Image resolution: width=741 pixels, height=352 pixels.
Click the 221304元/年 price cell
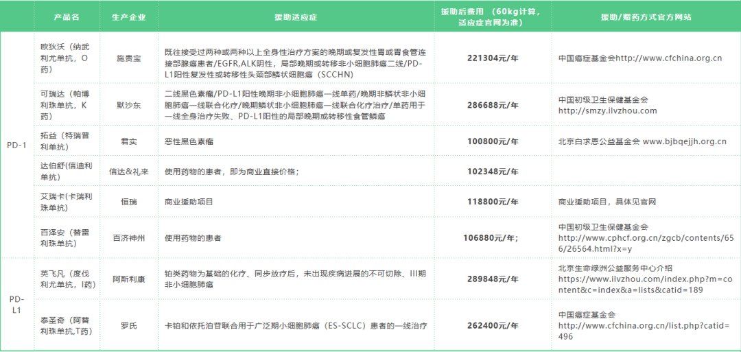tap(492, 58)
